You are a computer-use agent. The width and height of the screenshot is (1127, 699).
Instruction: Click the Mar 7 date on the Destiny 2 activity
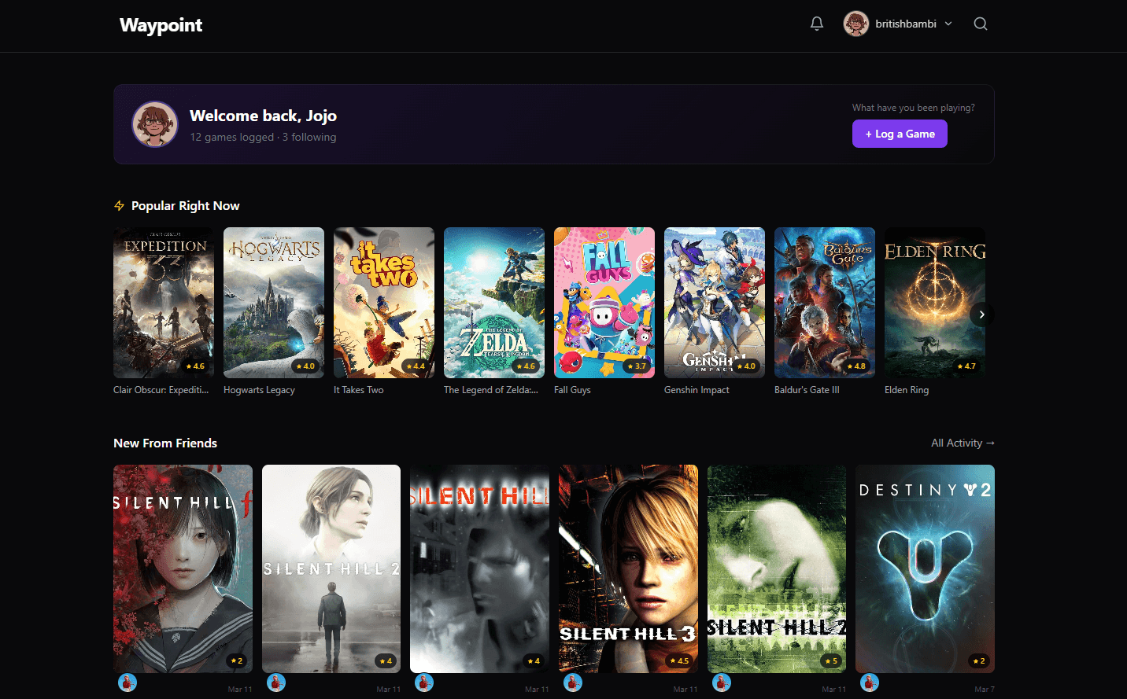point(985,689)
